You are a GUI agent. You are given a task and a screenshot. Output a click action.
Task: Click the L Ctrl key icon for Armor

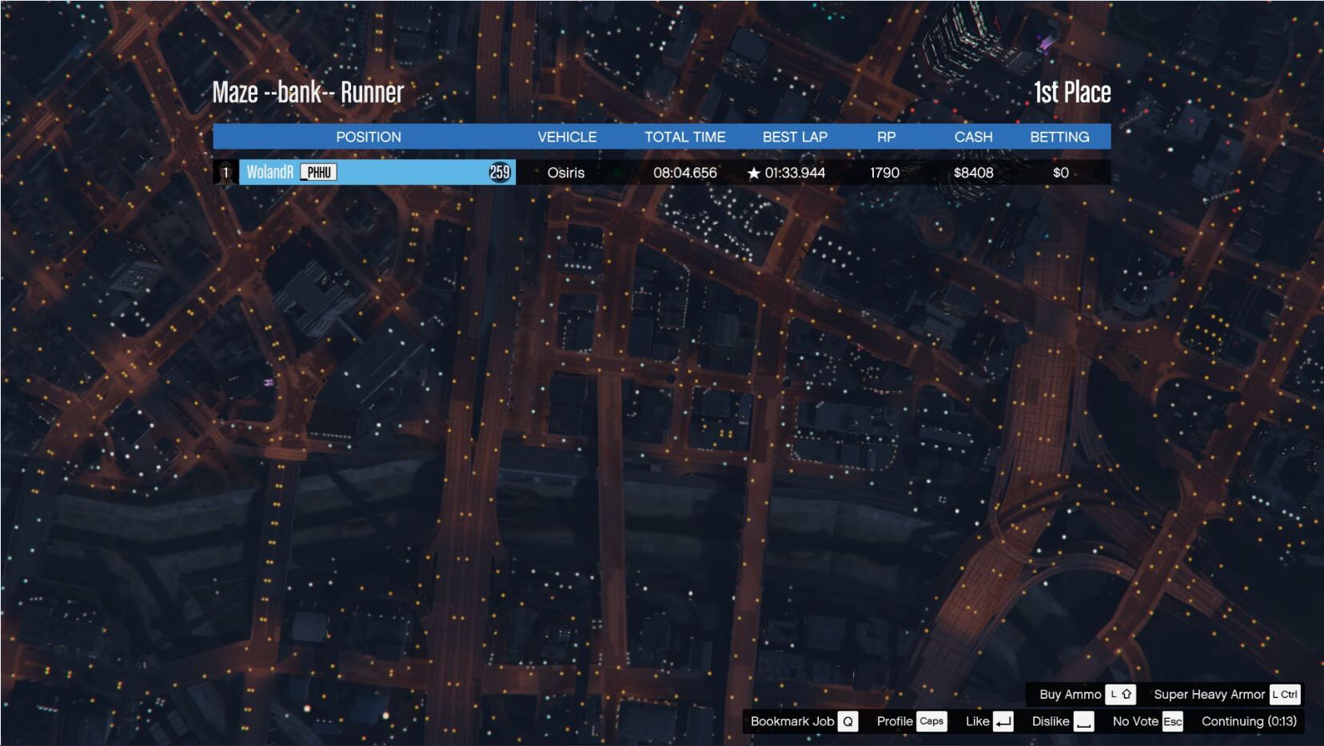pos(1285,694)
